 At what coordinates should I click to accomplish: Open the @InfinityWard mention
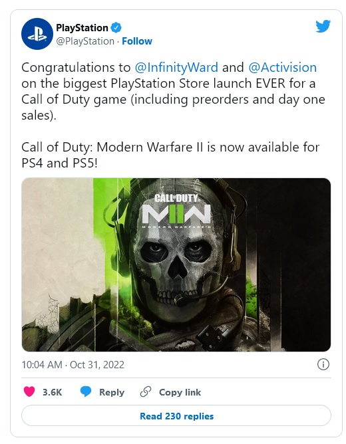click(176, 67)
